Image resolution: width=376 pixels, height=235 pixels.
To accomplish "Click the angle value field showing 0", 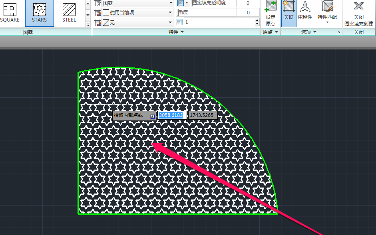I will [x=248, y=12].
